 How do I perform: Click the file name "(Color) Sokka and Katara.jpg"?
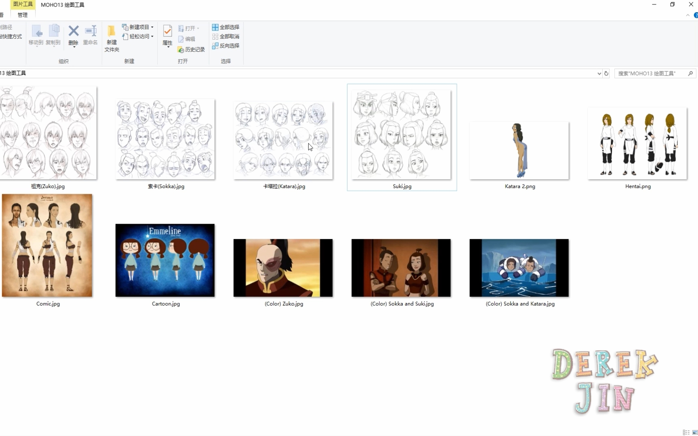pos(520,304)
